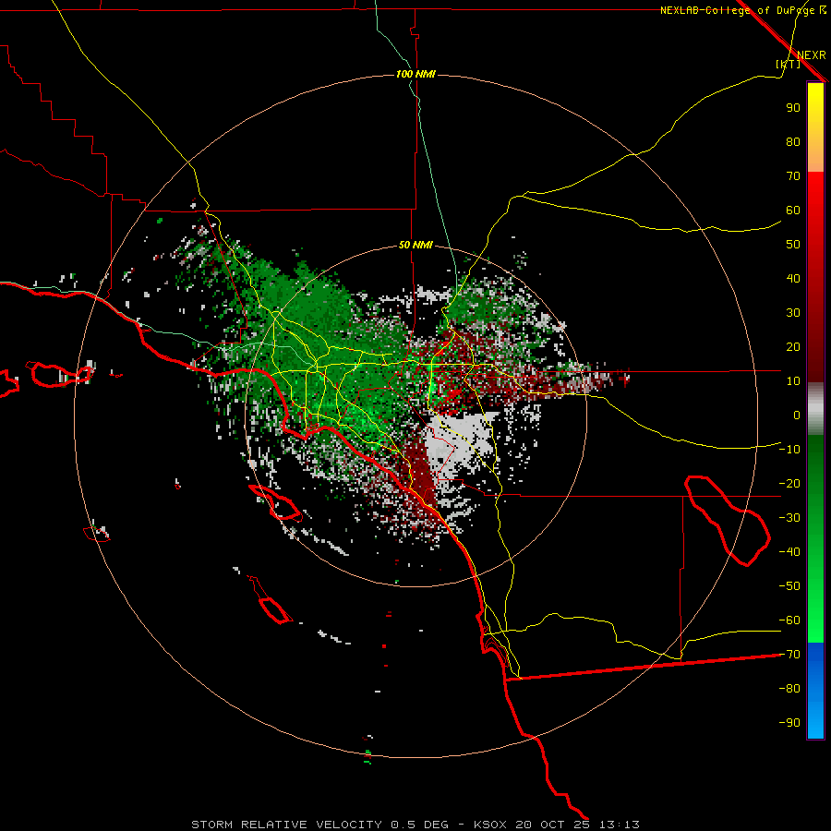
Task: Pick the gray zero segment of the color scale
Action: 815,409
